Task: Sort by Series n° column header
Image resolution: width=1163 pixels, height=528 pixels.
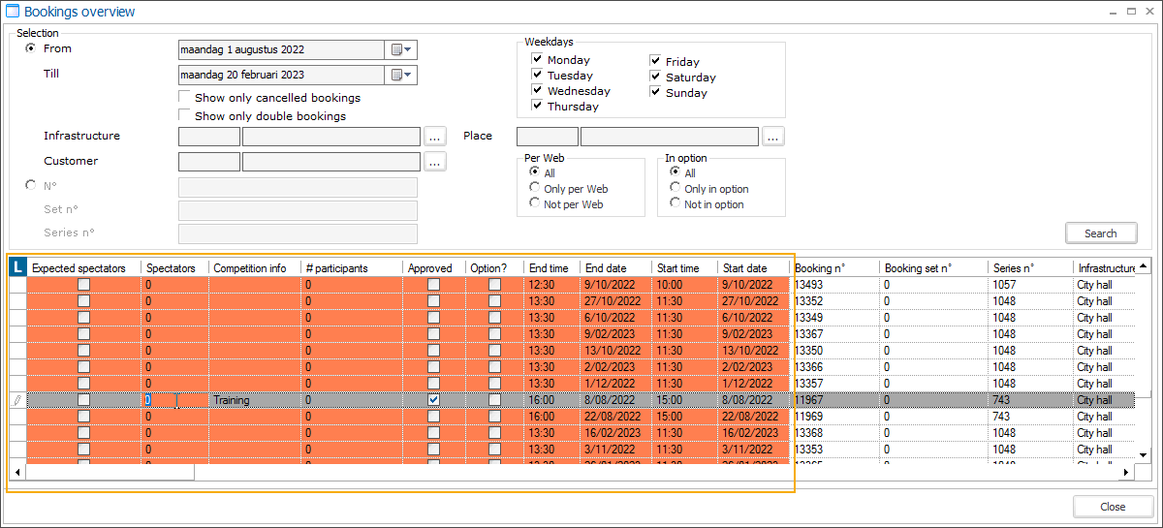Action: (1031, 268)
